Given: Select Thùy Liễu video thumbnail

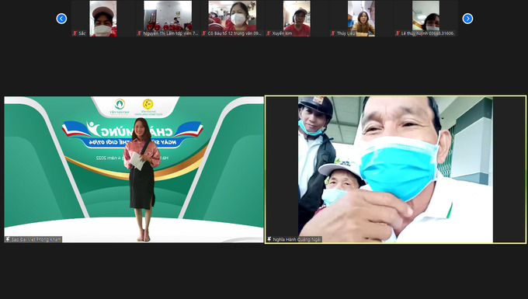Looking at the screenshot, I should click(x=361, y=19).
